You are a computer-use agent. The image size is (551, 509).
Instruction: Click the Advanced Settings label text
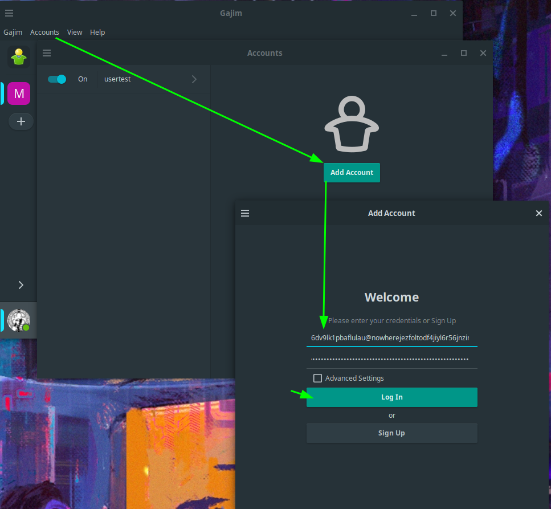point(354,378)
